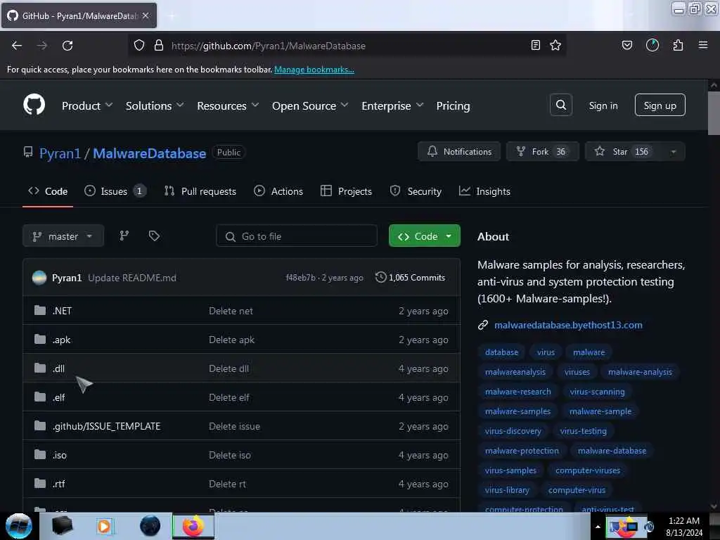
Task: Open the Firefox taskbar icon
Action: click(x=193, y=526)
